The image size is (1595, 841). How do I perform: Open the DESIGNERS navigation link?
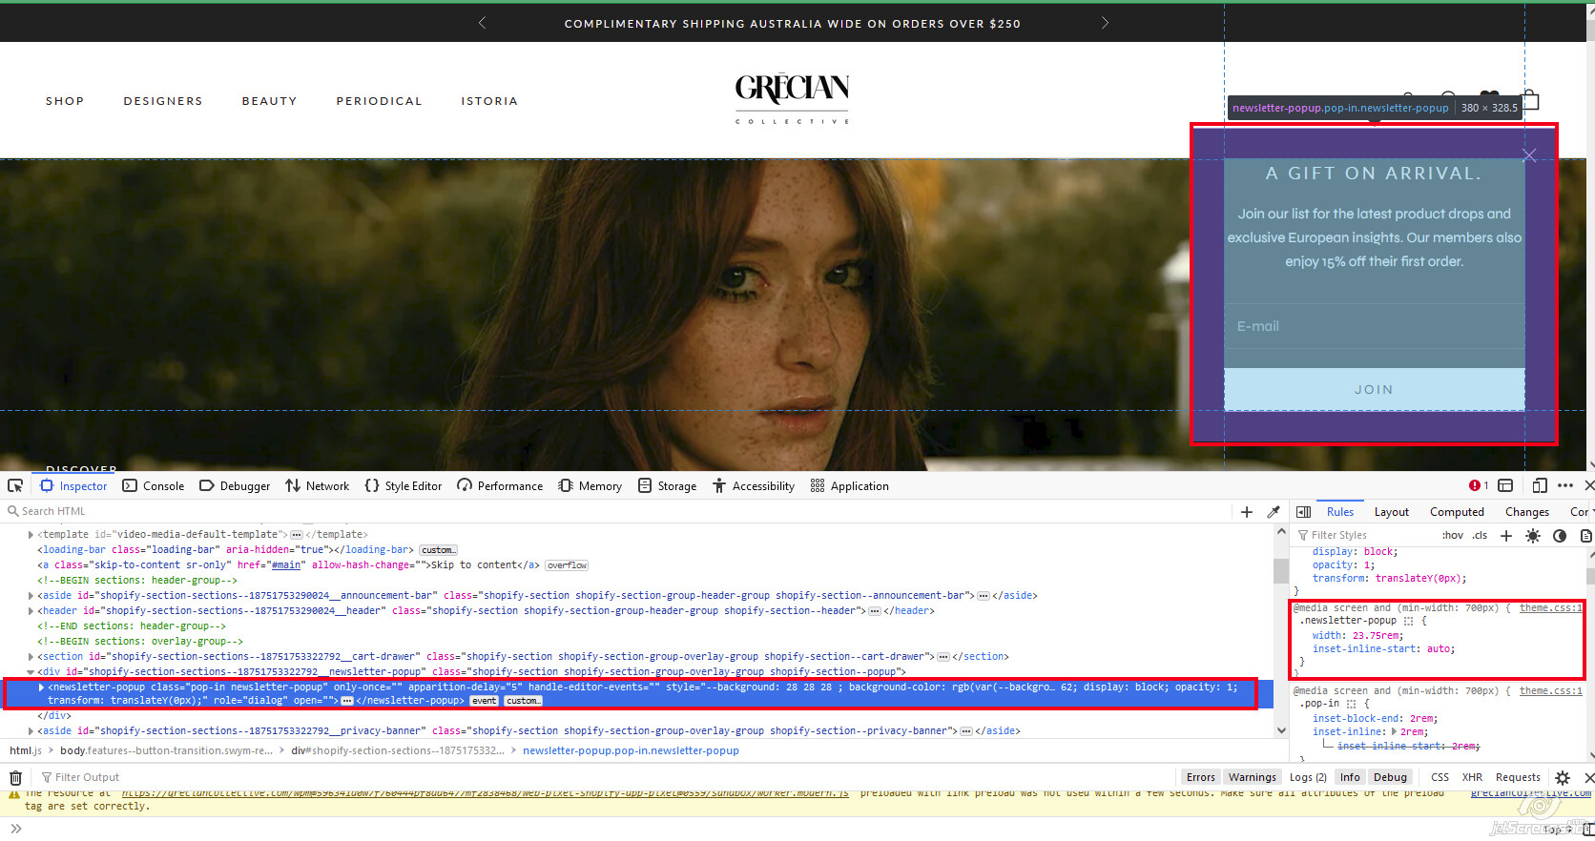pos(163,101)
